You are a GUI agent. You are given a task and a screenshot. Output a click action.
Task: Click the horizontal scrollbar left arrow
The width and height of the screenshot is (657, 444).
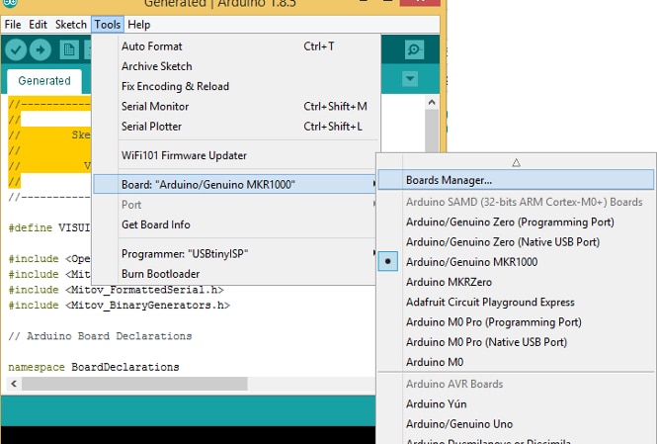click(x=14, y=384)
